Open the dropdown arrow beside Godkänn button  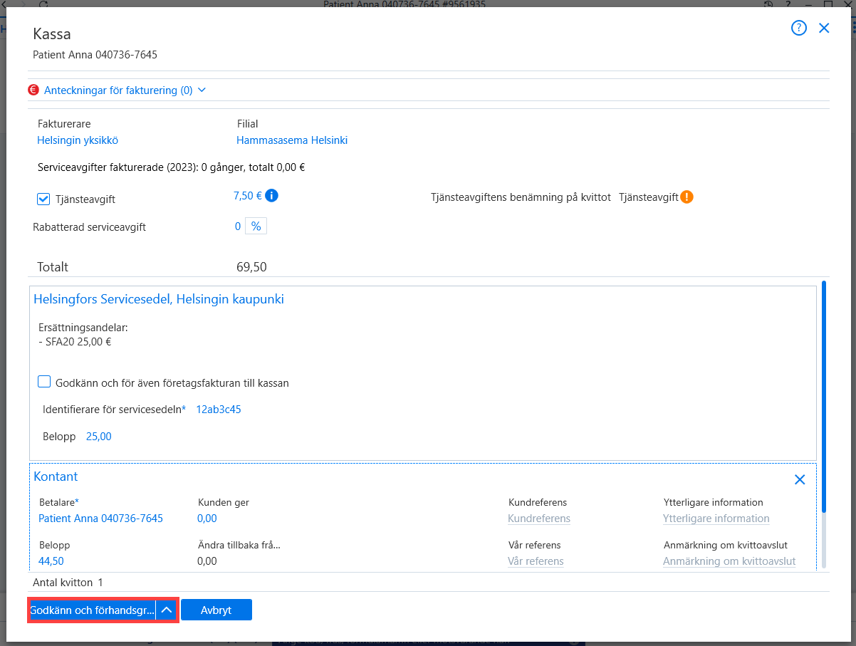pos(167,610)
